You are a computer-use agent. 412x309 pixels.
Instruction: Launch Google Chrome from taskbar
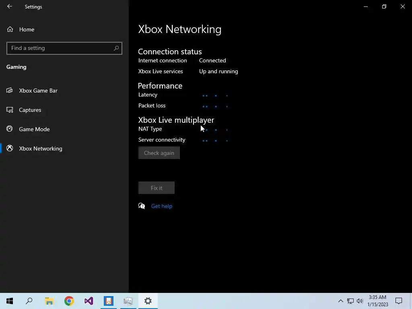coord(69,301)
